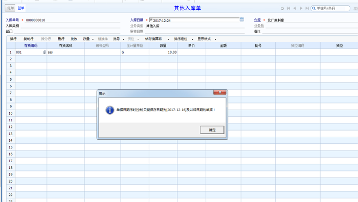Viewport: 358px width, 202px height.
Task: Click the 插行 toolbar item
Action: 13,39
